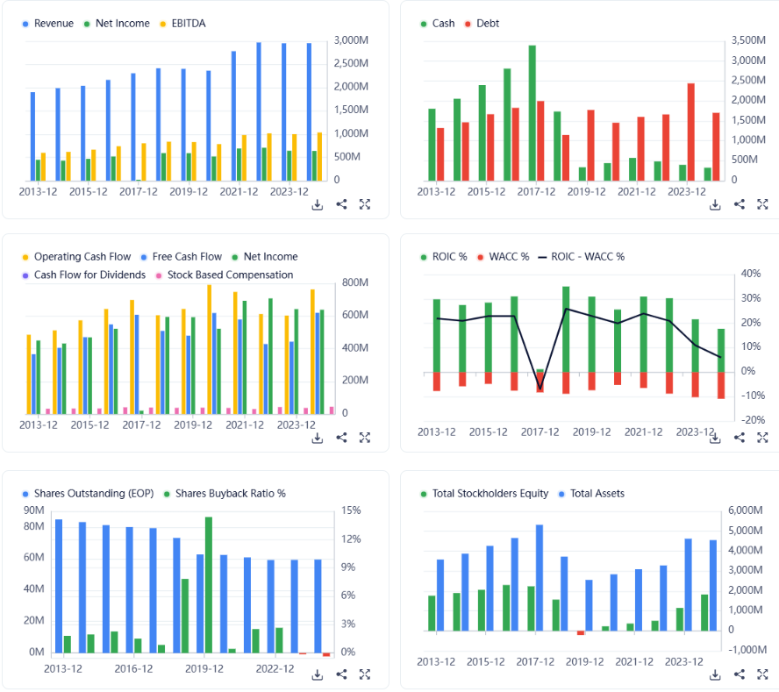Toggle the ROIC - WACC % line legend
The image size is (779, 692).
582,257
